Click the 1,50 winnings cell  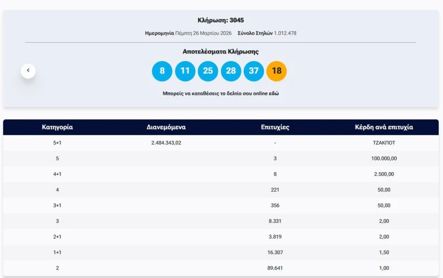(384, 253)
